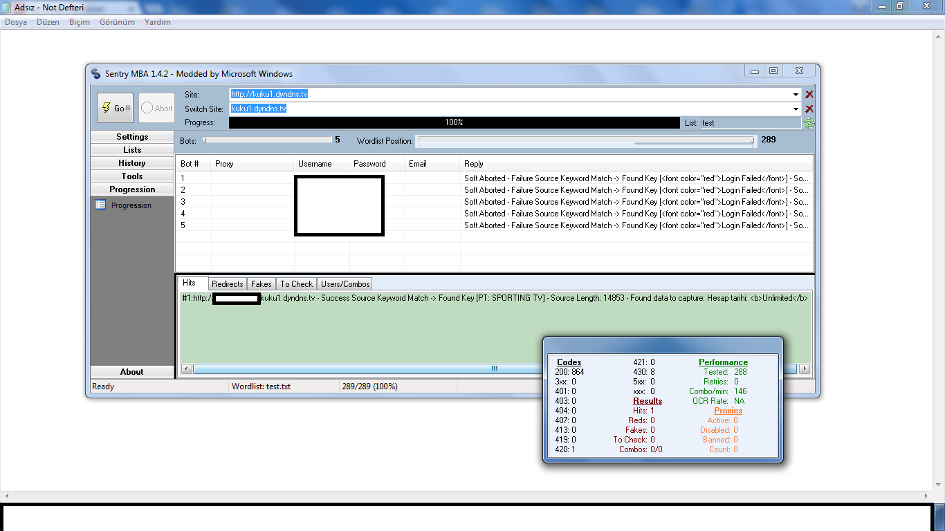Click the Wordlist Position slider
945x531 pixels.
[x=585, y=140]
